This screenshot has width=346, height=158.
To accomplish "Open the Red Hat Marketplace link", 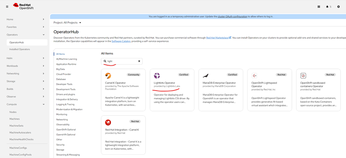I will [x=218, y=37].
